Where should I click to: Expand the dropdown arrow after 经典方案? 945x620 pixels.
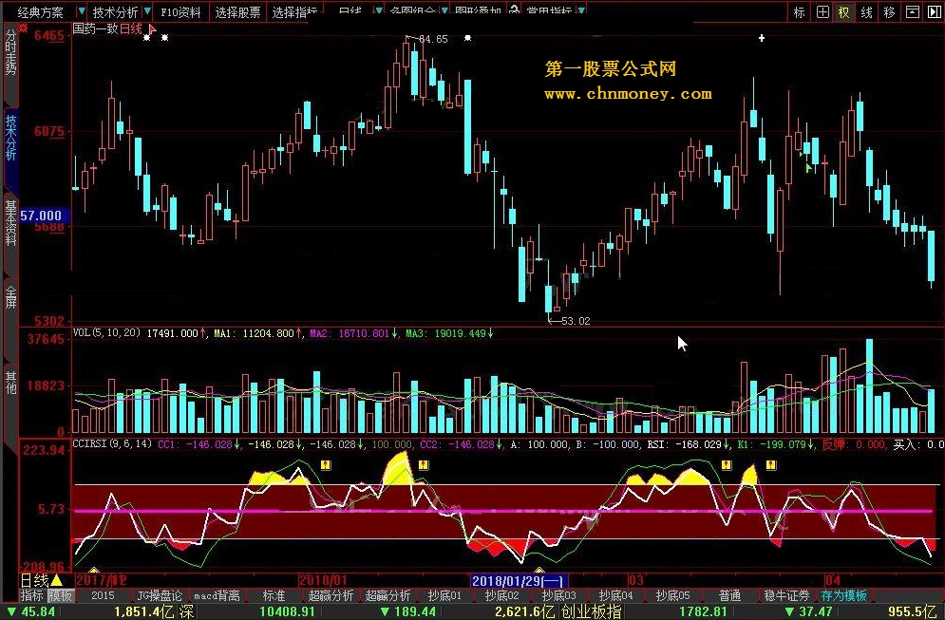tap(82, 10)
